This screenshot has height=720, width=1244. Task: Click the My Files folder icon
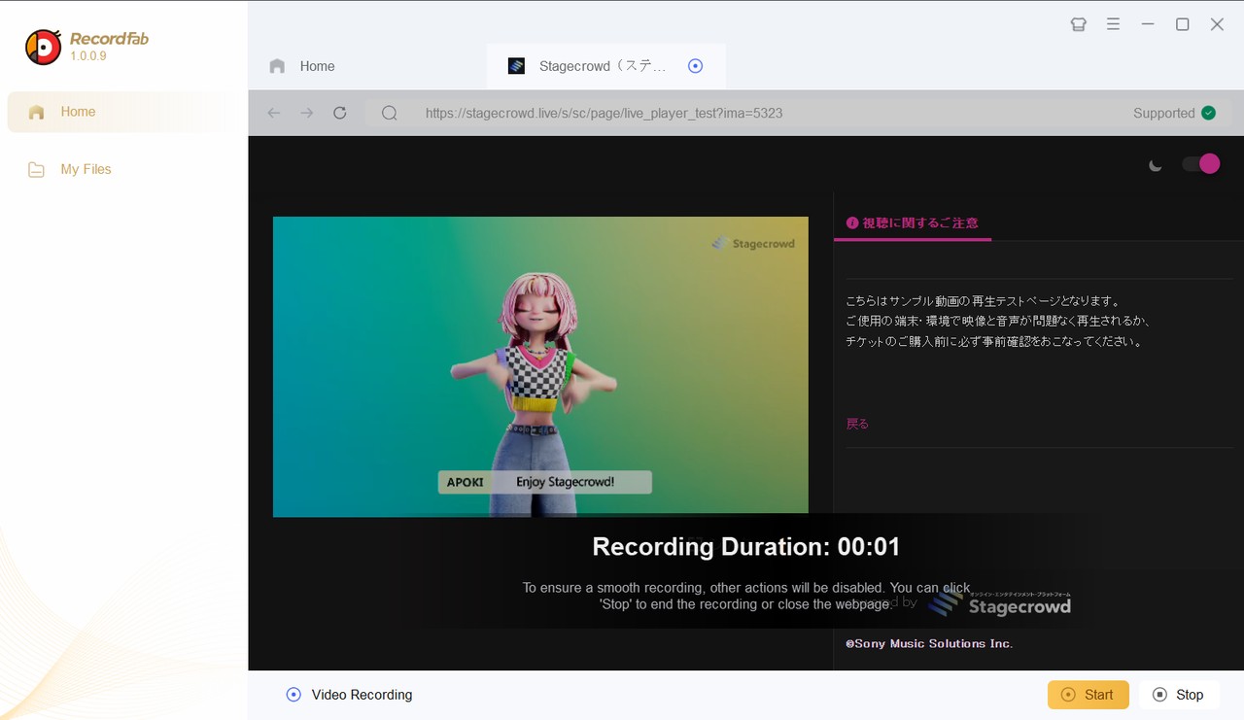point(36,170)
